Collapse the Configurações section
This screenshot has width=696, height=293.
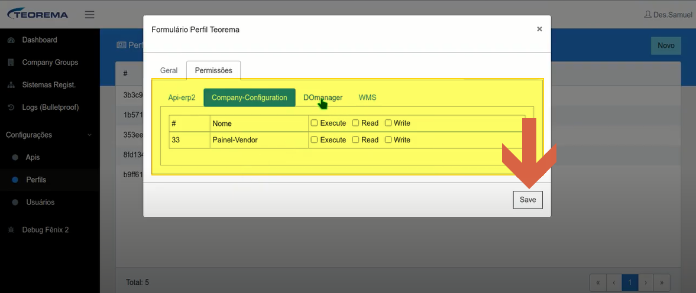(50, 135)
